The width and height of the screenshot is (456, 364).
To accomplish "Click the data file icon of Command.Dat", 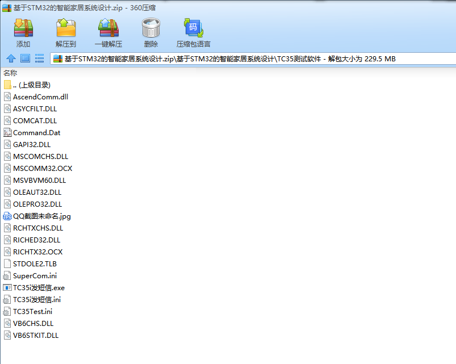I will tap(7, 132).
